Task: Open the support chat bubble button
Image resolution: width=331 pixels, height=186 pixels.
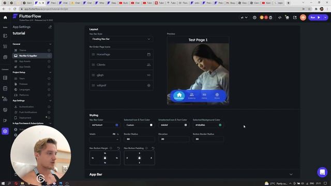Action: (x=322, y=172)
